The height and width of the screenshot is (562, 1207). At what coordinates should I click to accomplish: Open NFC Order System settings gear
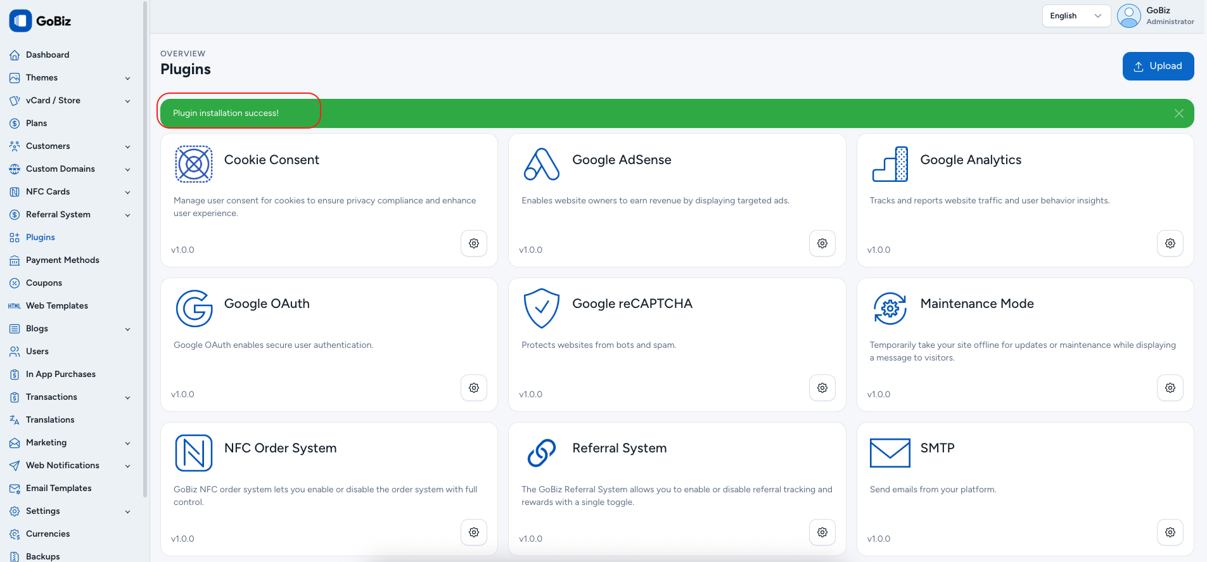[473, 532]
